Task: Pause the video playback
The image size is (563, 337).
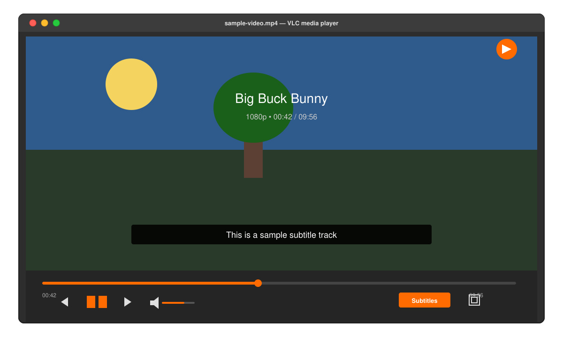Action: coord(97,302)
